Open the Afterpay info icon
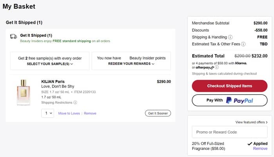274x157 pixels. point(217,67)
